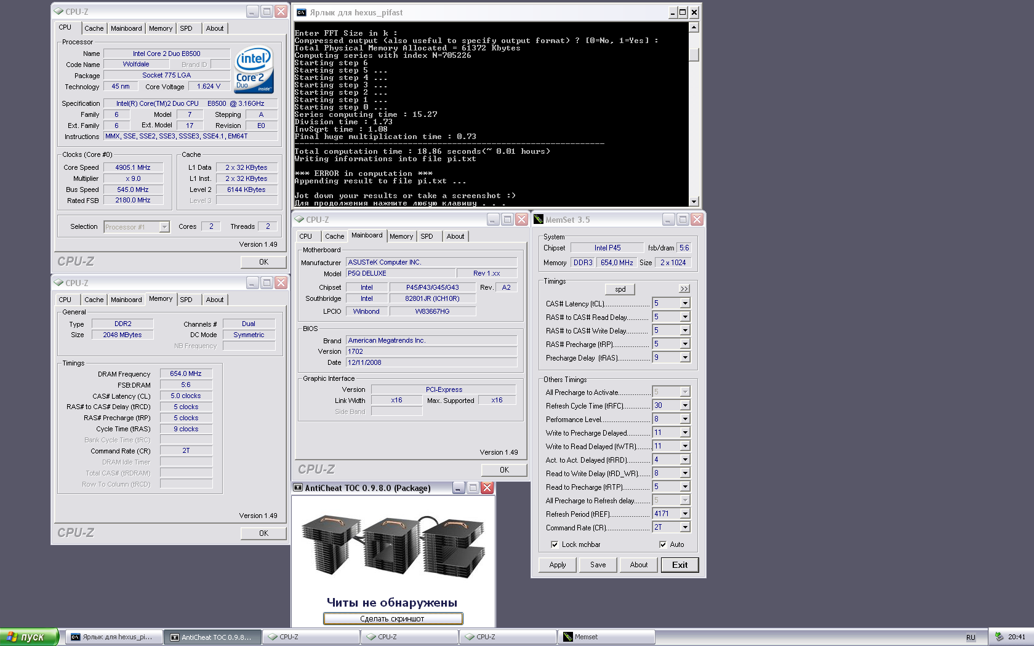Image resolution: width=1034 pixels, height=646 pixels.
Task: Click the >> expand button in MemSet Timings
Action: coord(684,289)
